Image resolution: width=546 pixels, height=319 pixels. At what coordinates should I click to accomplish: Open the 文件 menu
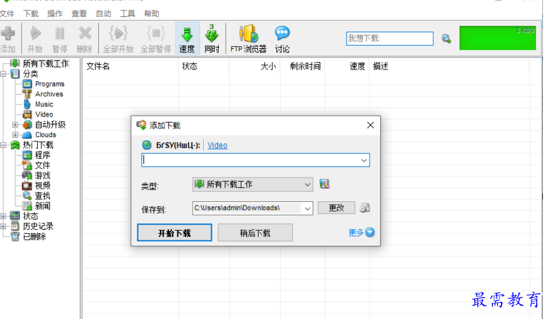7,13
